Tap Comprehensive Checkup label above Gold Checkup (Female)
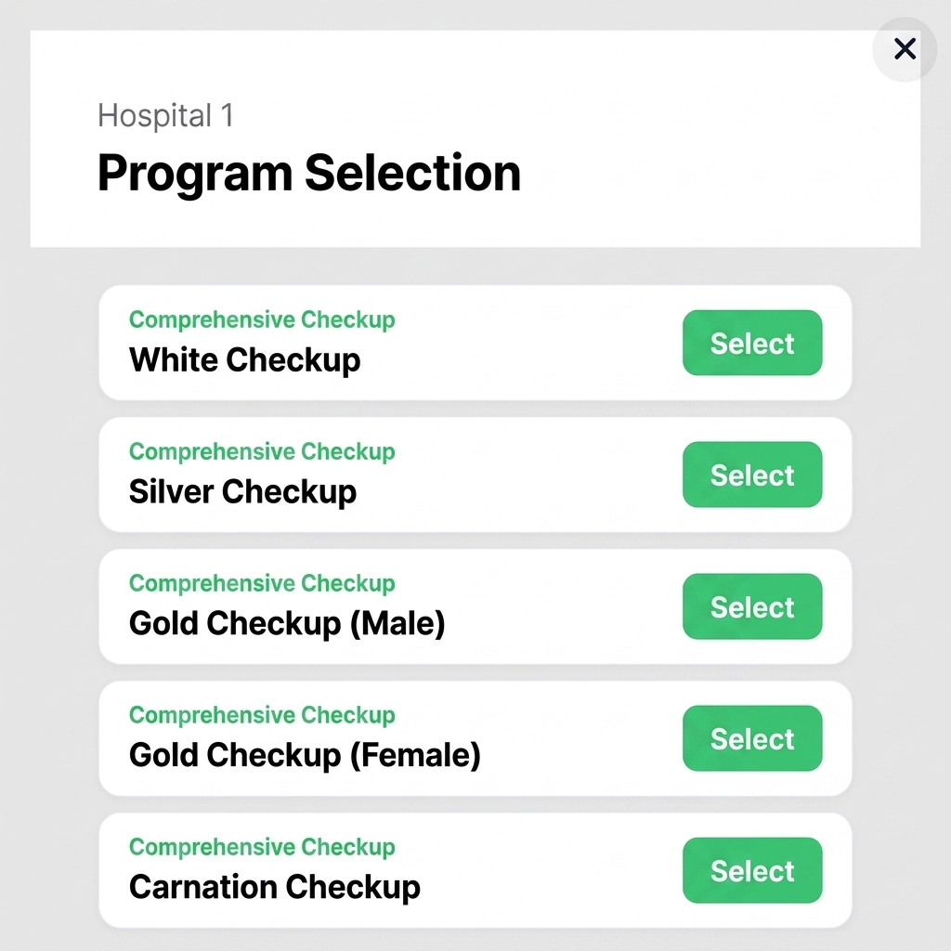Image resolution: width=951 pixels, height=951 pixels. 262,715
